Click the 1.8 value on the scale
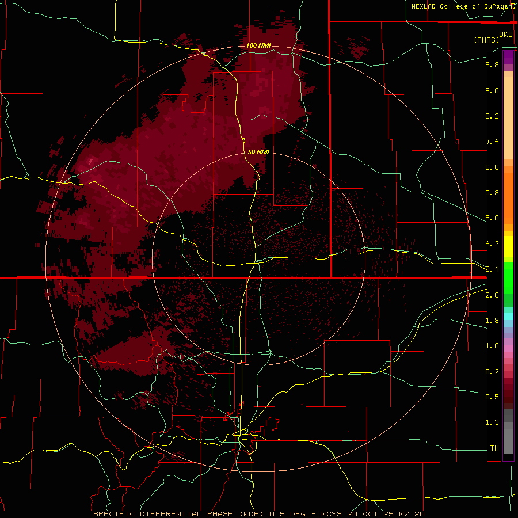The width and height of the screenshot is (518, 518). (492, 321)
